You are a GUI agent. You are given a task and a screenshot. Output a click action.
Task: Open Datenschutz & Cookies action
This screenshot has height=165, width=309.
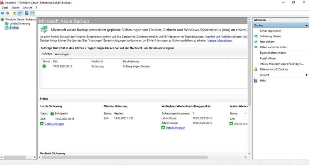[274, 69]
